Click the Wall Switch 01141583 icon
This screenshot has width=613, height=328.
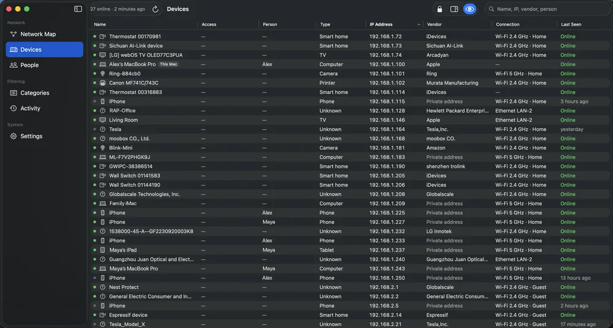pos(103,176)
